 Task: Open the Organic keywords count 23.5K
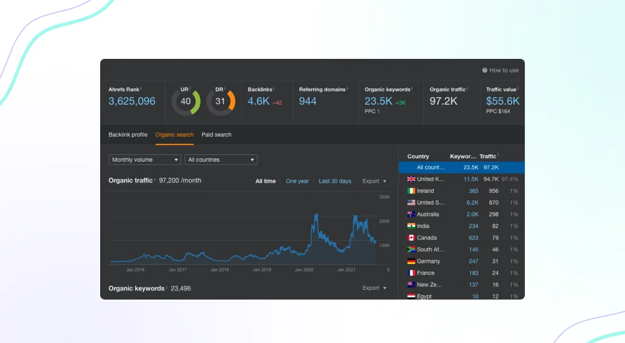[x=379, y=101]
